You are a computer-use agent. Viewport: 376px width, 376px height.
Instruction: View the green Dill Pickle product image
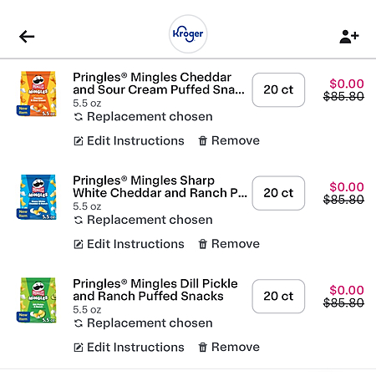37,300
